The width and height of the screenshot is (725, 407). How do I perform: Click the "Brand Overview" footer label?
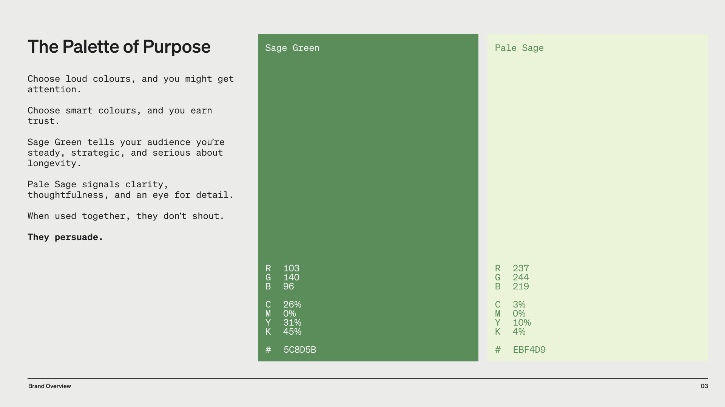tap(49, 386)
